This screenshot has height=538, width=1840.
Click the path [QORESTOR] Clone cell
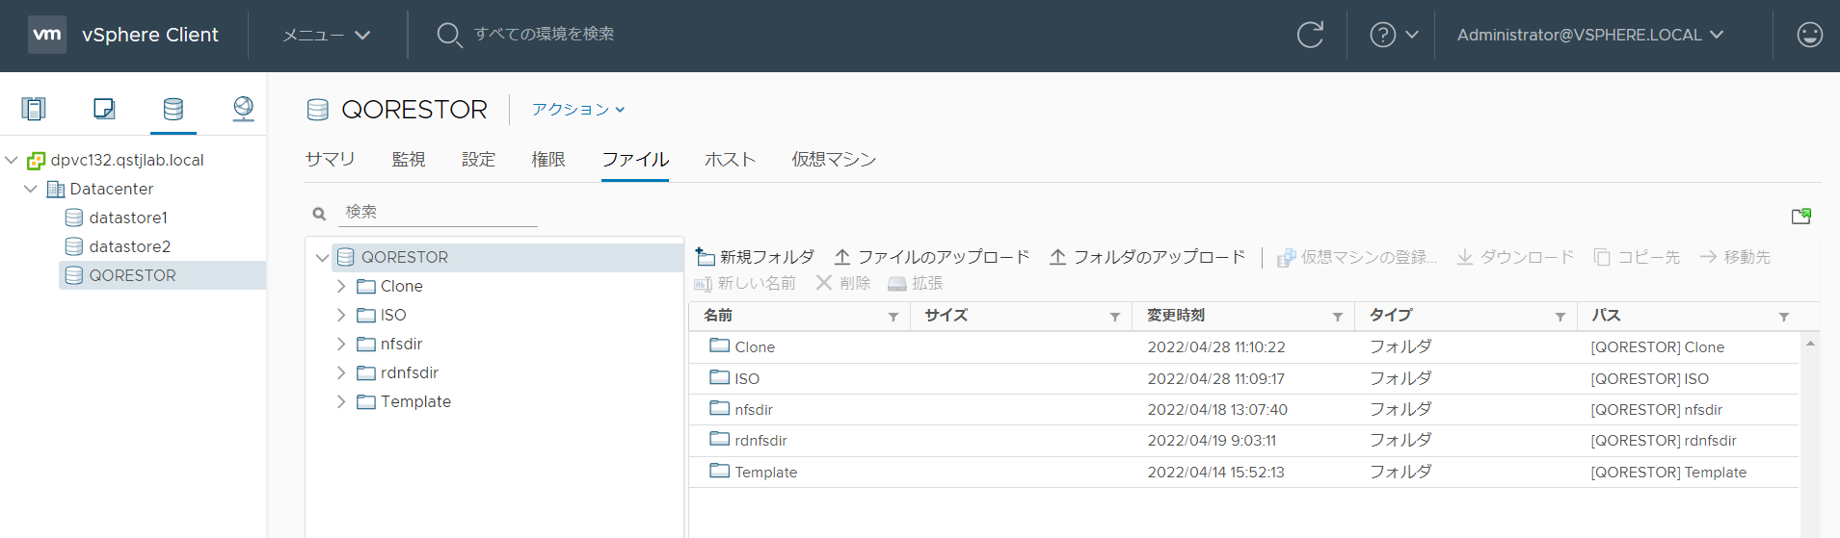pos(1658,347)
